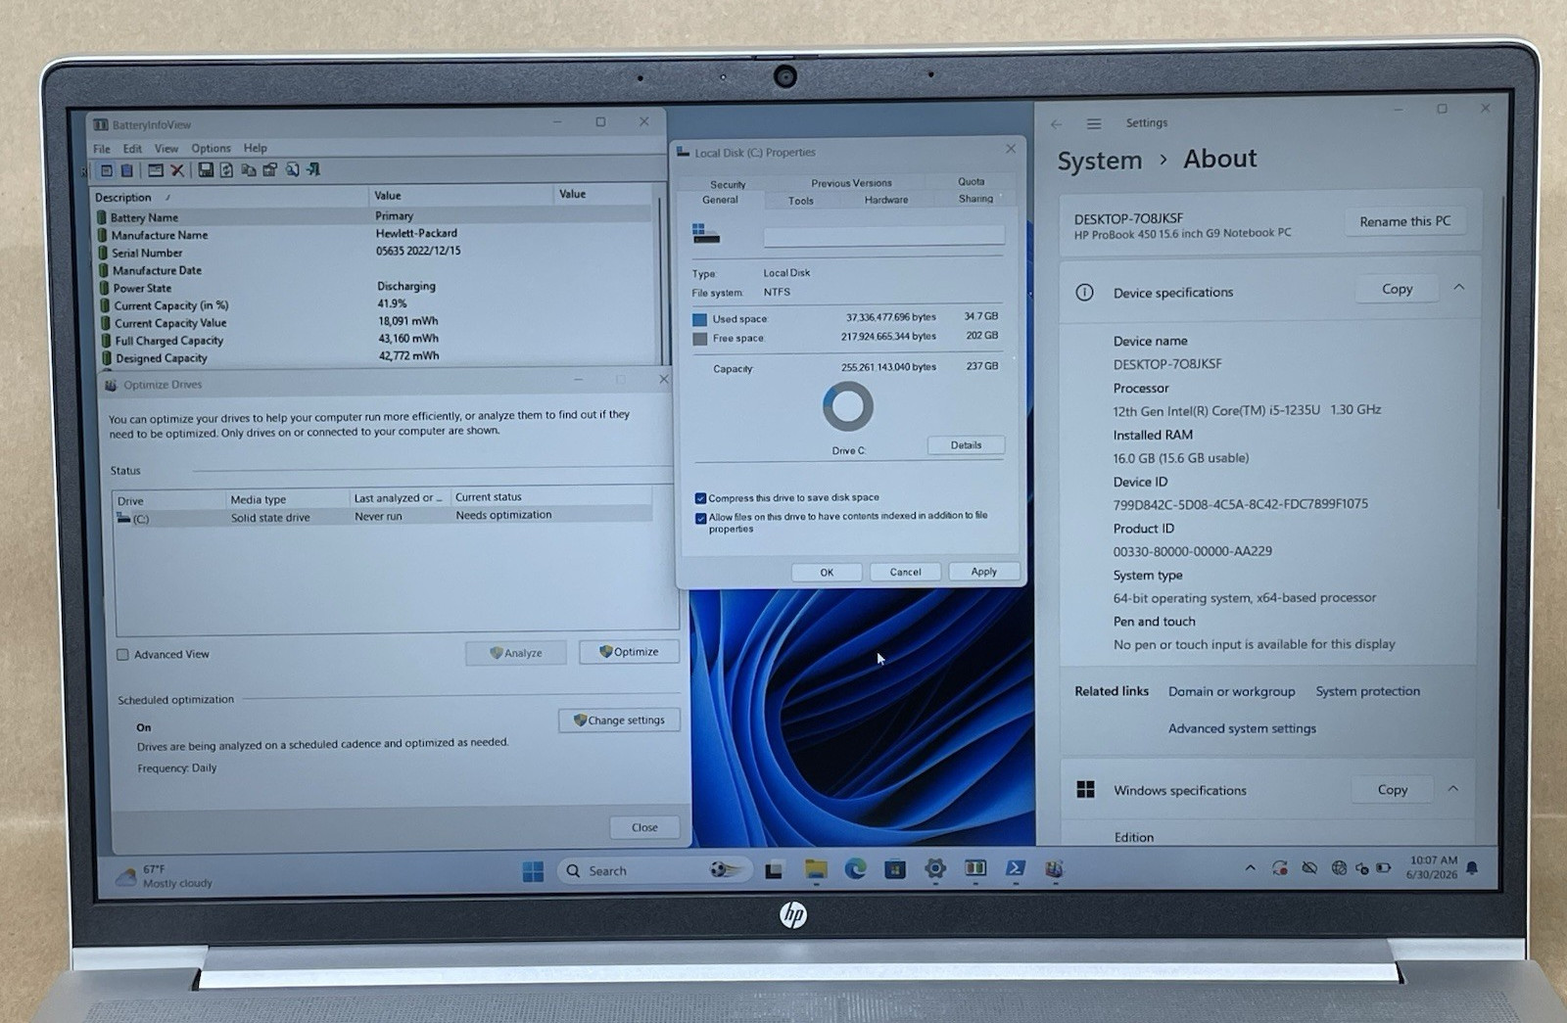This screenshot has height=1023, width=1567.
Task: Launch Microsoft Edge from the taskbar
Action: coord(855,869)
